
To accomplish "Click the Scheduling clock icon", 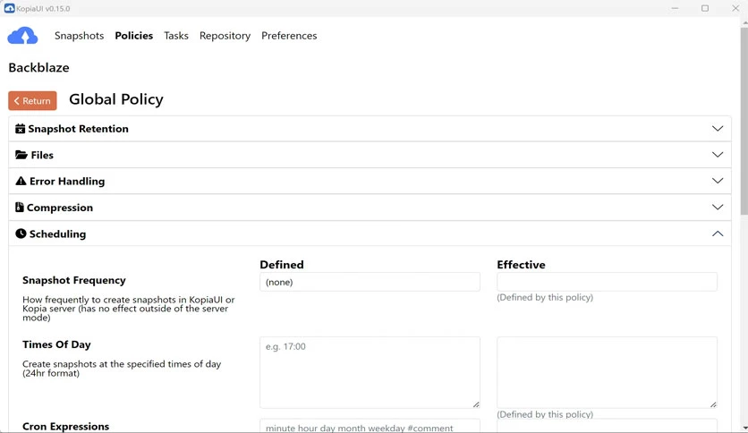I will tap(21, 233).
